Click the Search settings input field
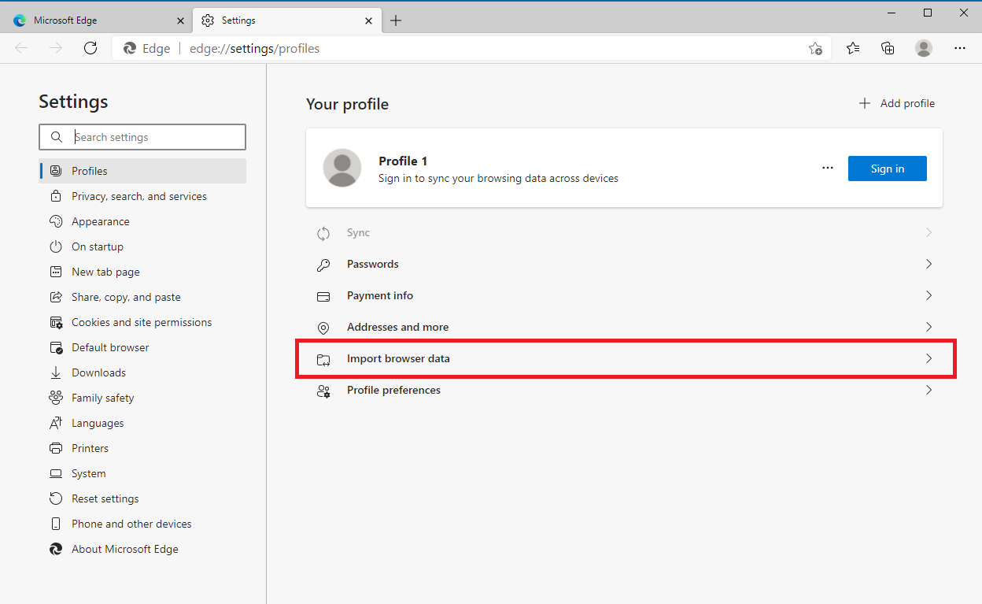Viewport: 982px width, 604px height. (x=142, y=137)
